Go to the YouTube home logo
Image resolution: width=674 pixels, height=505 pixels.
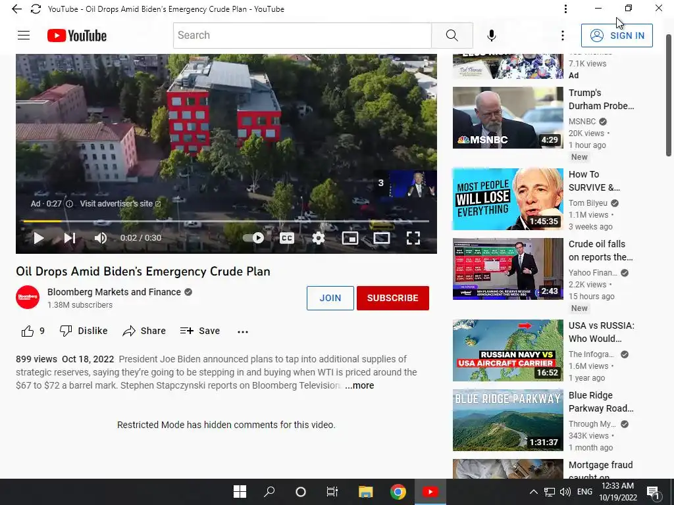click(x=77, y=36)
